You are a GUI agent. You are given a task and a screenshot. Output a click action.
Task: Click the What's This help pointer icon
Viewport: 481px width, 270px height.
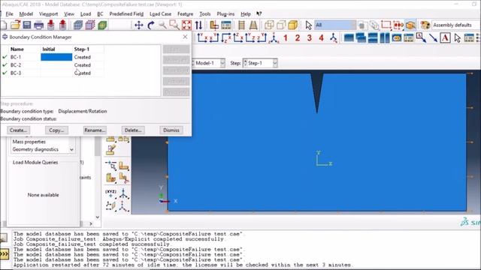tap(259, 13)
